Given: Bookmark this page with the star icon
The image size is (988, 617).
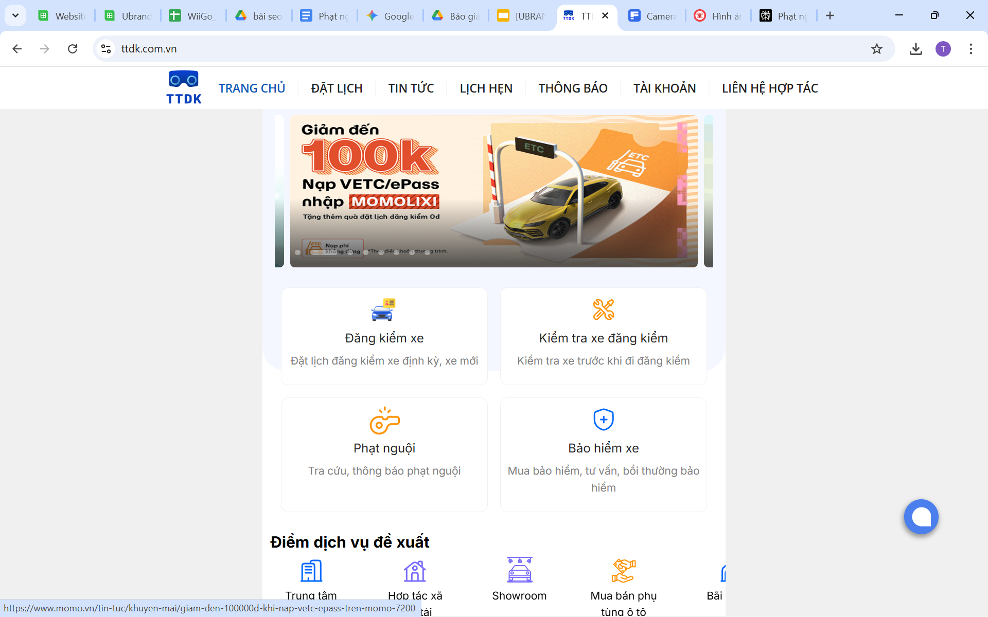Looking at the screenshot, I should pos(876,49).
